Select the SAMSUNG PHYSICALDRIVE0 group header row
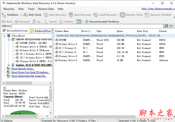The image size is (175, 122). point(115,36)
